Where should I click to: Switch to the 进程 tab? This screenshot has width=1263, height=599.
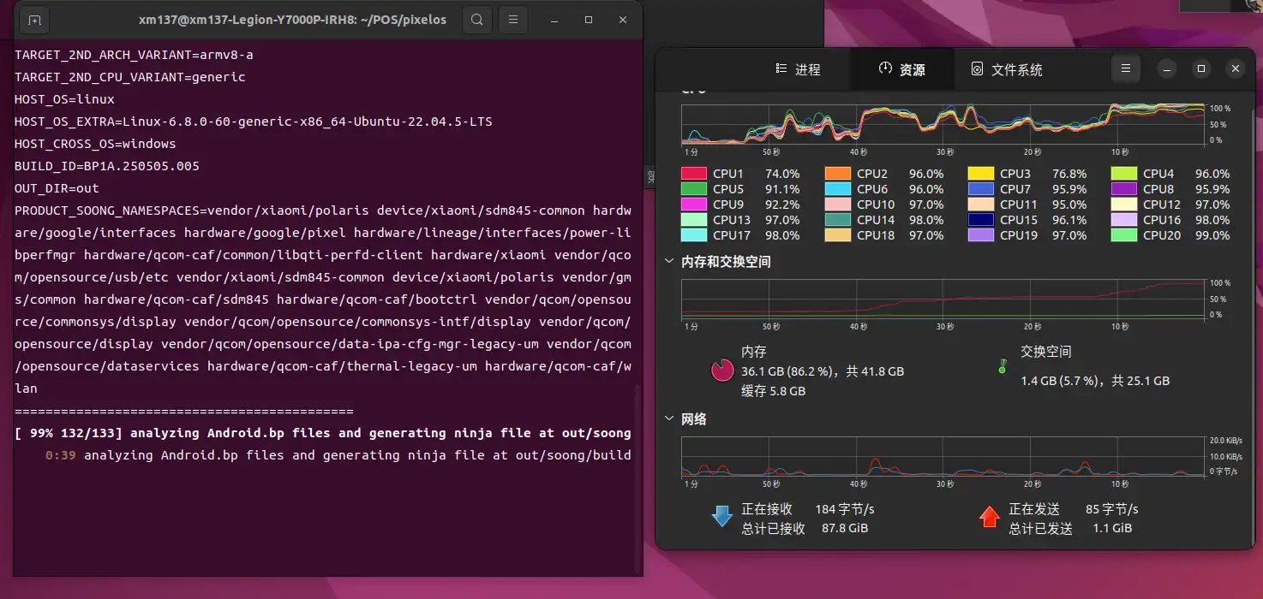[x=798, y=69]
